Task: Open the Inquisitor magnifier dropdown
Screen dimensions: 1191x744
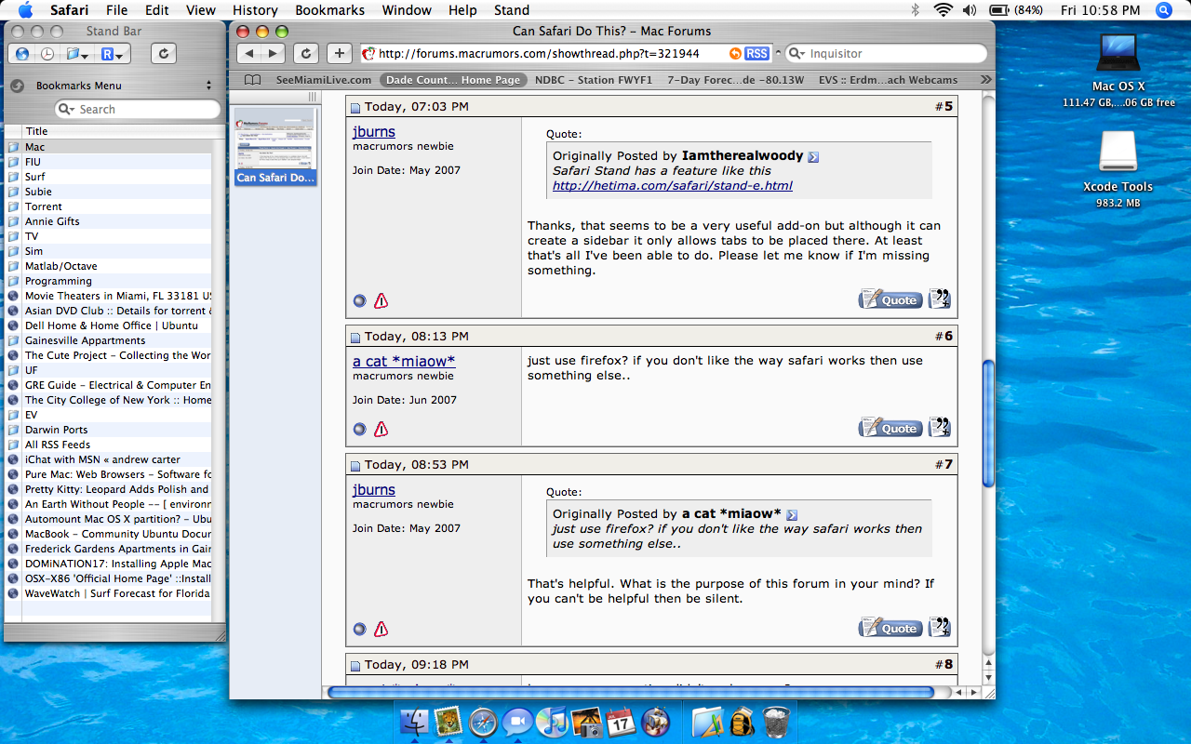Action: coord(796,54)
